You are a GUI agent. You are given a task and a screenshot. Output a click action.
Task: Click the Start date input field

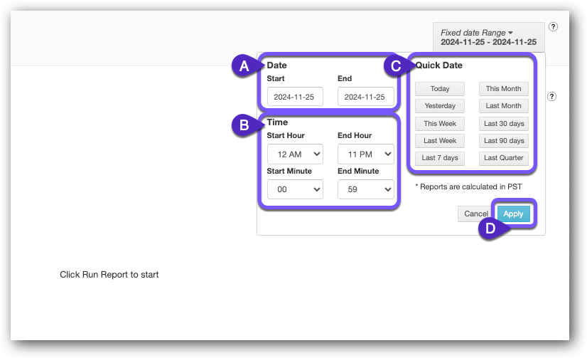click(x=295, y=97)
